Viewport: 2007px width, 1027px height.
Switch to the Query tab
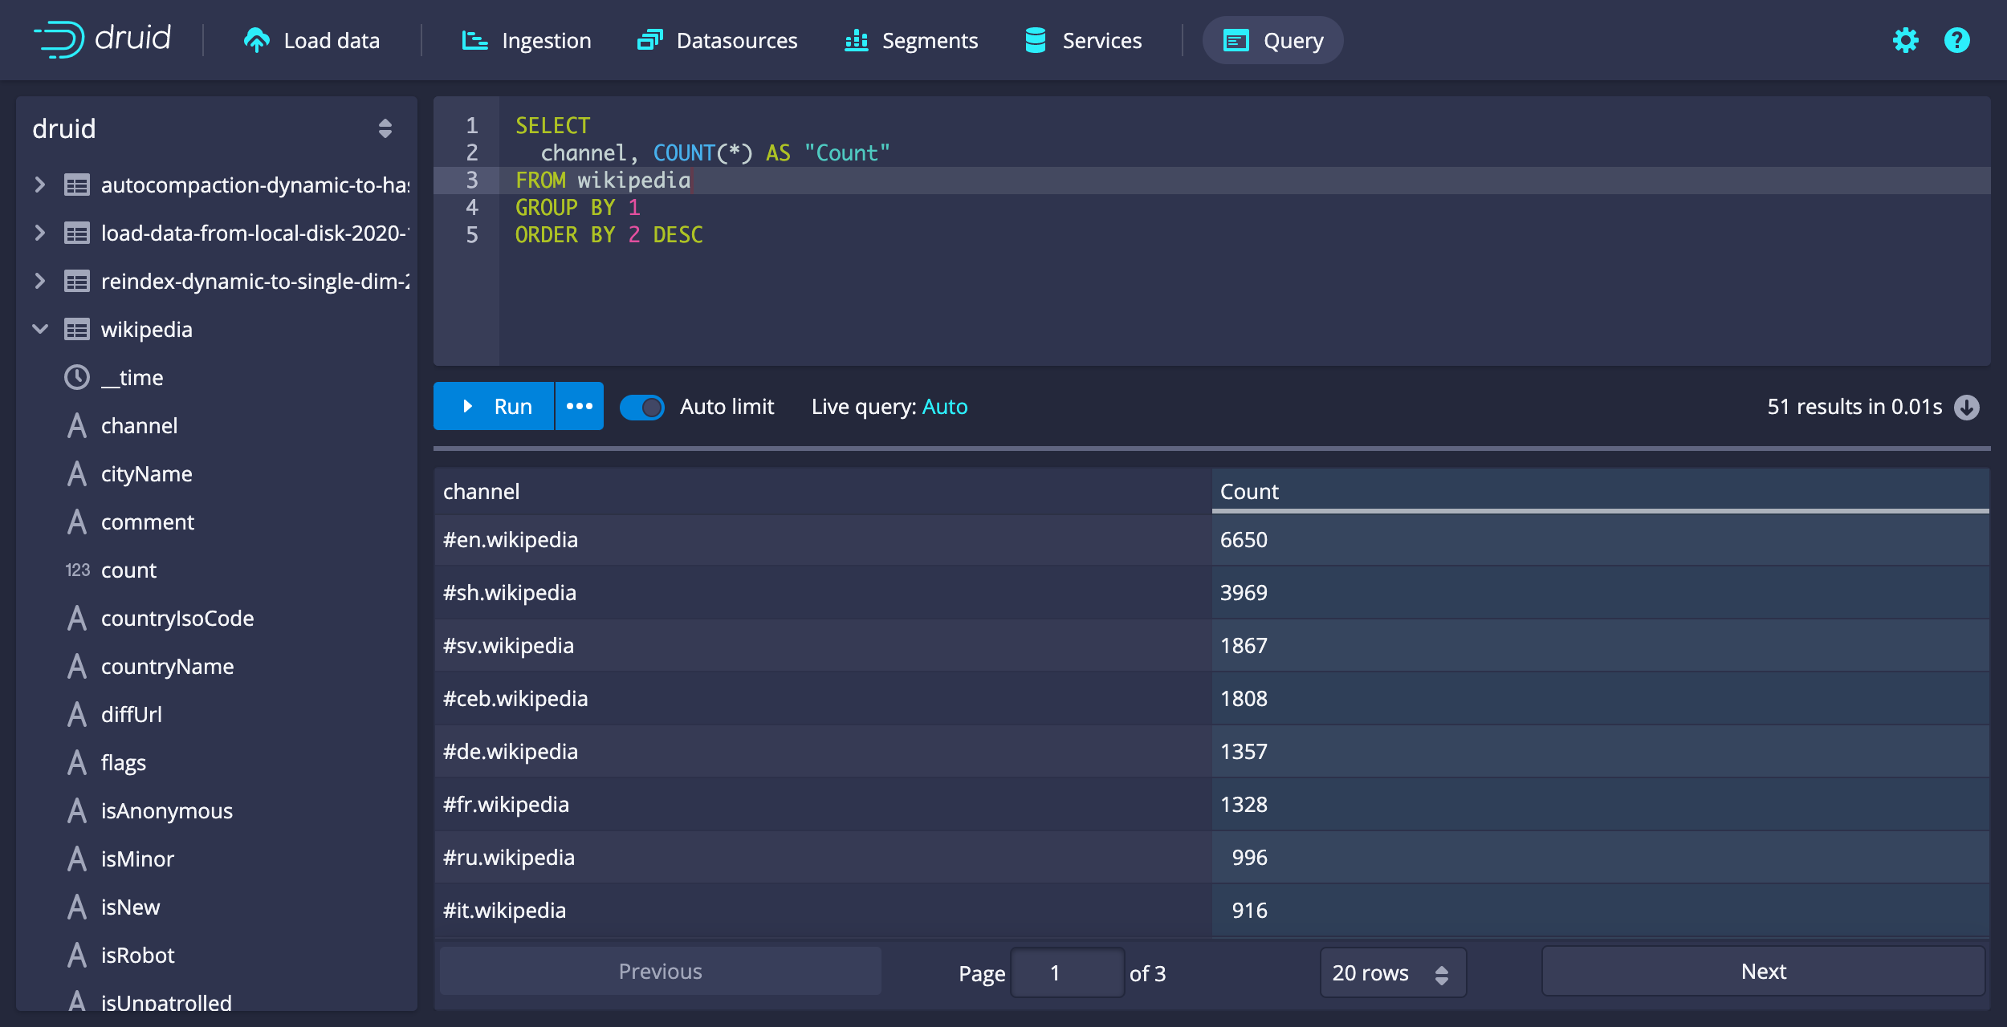point(1272,40)
